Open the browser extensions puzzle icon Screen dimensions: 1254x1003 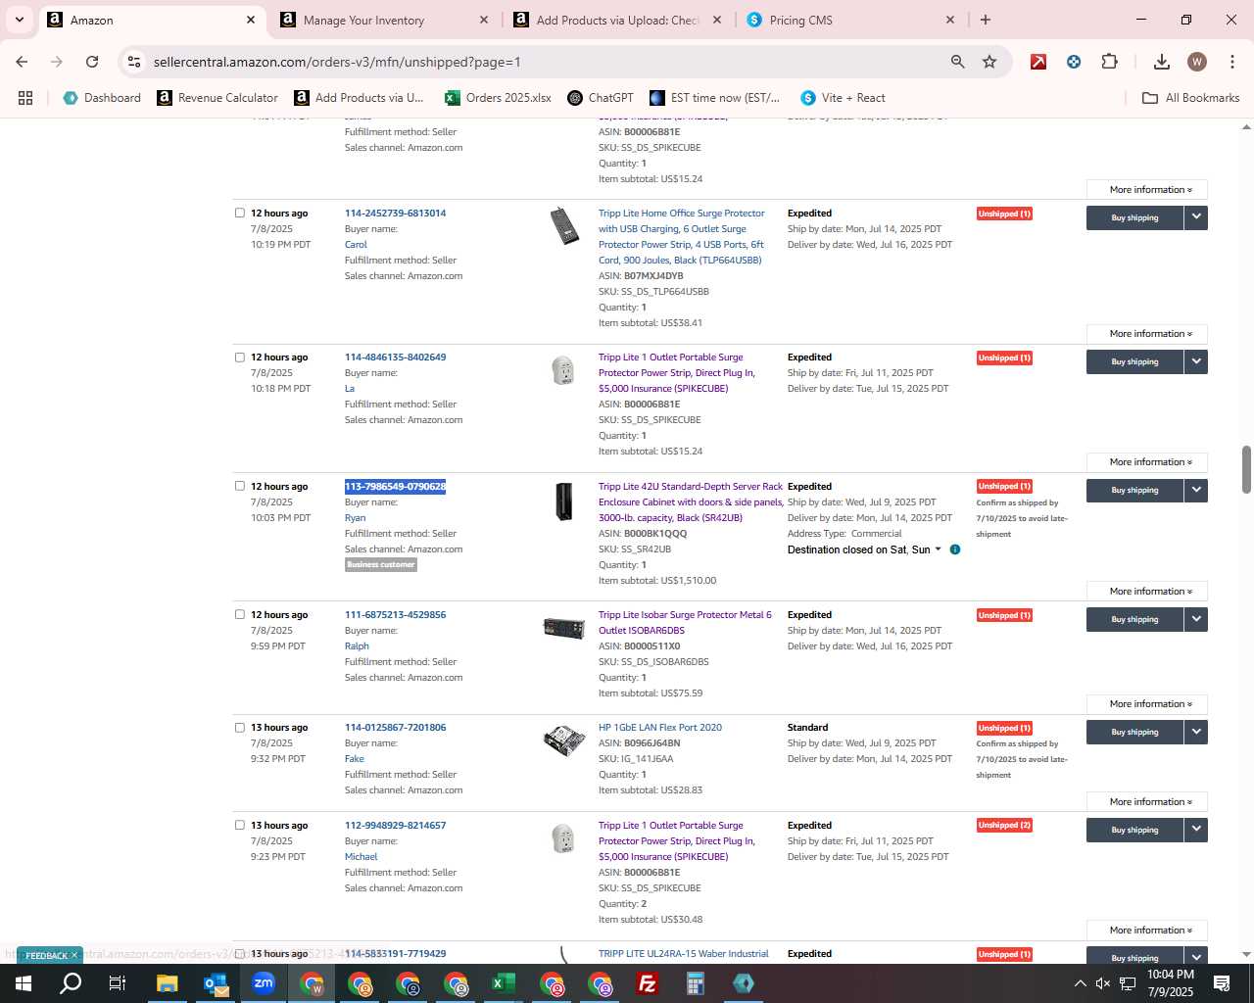click(1109, 62)
